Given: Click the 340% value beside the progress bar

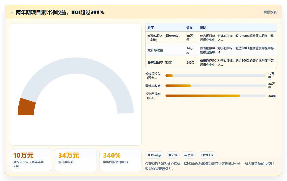Looking at the screenshot, I should [272, 96].
